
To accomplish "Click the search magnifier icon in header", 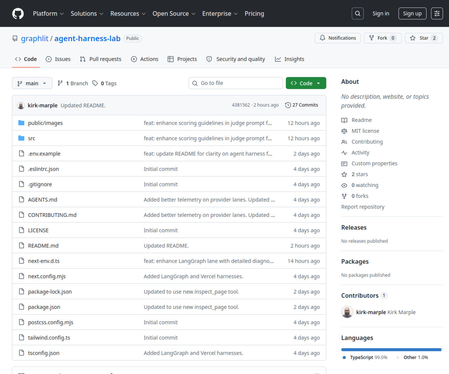I will [x=358, y=13].
